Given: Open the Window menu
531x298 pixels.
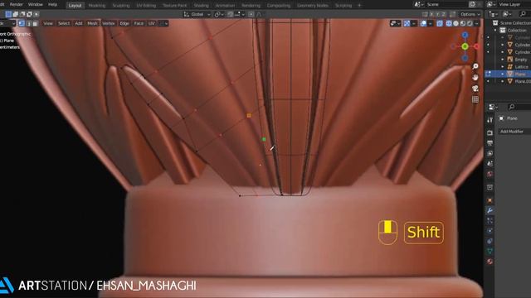Looking at the screenshot, I should tap(35, 5).
